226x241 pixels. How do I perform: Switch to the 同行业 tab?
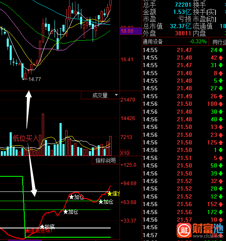click(219, 42)
